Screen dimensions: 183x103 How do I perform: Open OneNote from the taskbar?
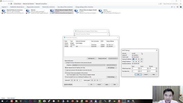tap(91, 101)
